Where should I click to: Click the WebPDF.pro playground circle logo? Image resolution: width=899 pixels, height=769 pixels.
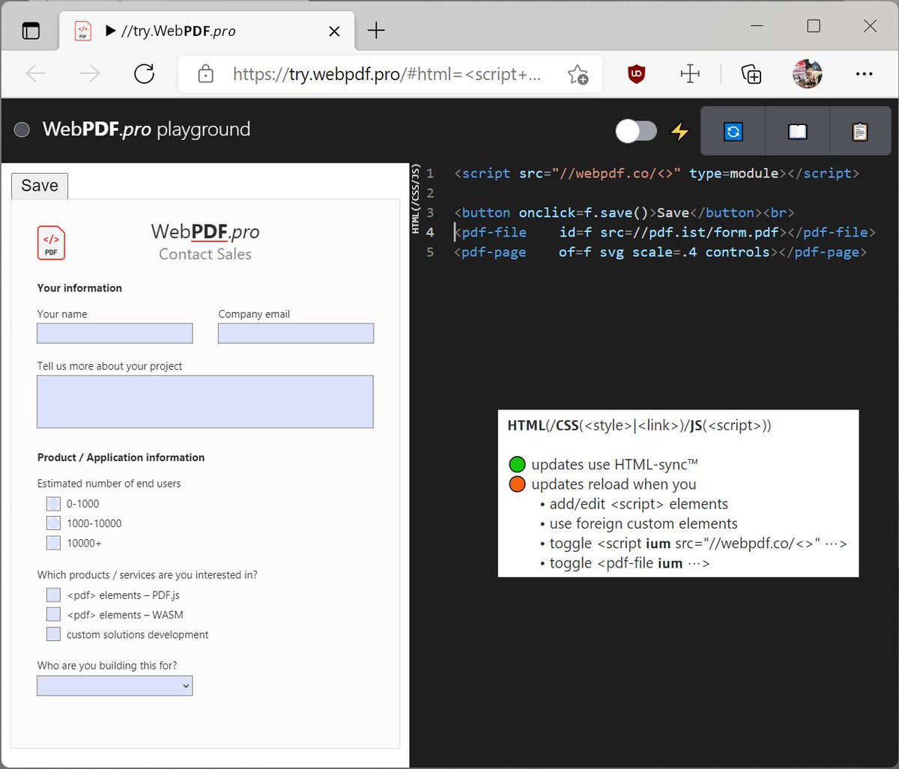22,129
